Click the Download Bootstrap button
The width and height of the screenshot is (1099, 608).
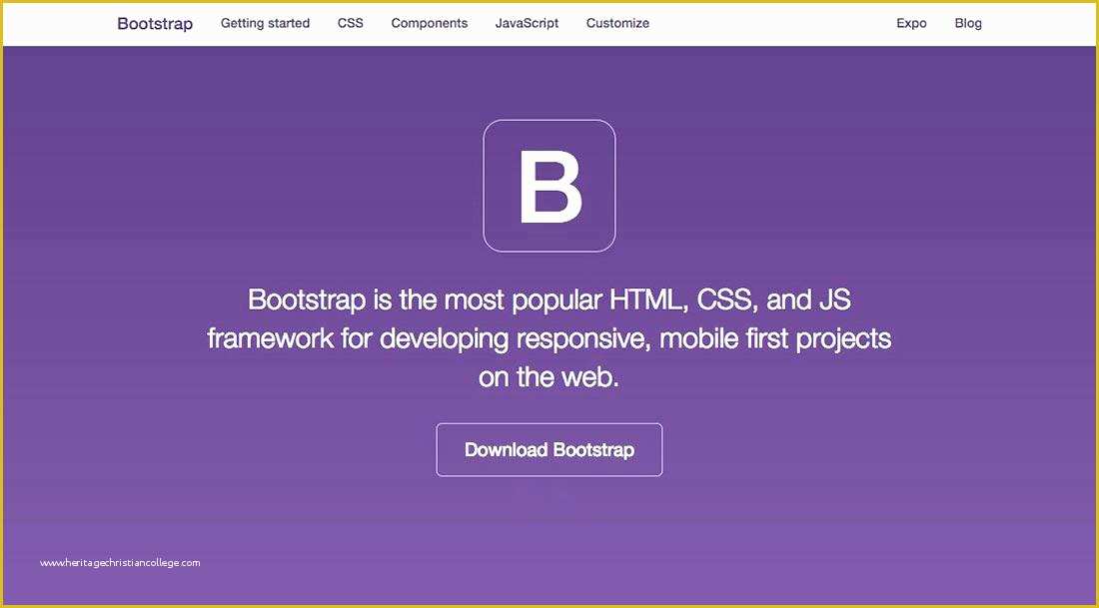549,449
